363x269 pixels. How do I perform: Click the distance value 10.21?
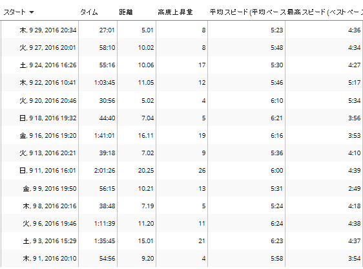(x=146, y=188)
